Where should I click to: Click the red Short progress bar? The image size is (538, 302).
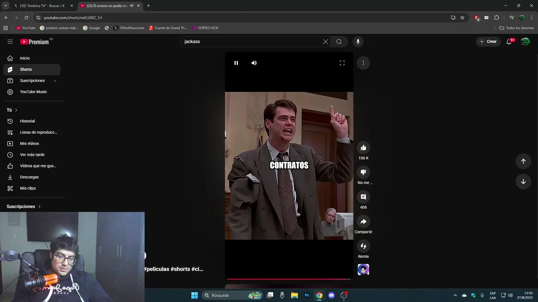click(289, 279)
